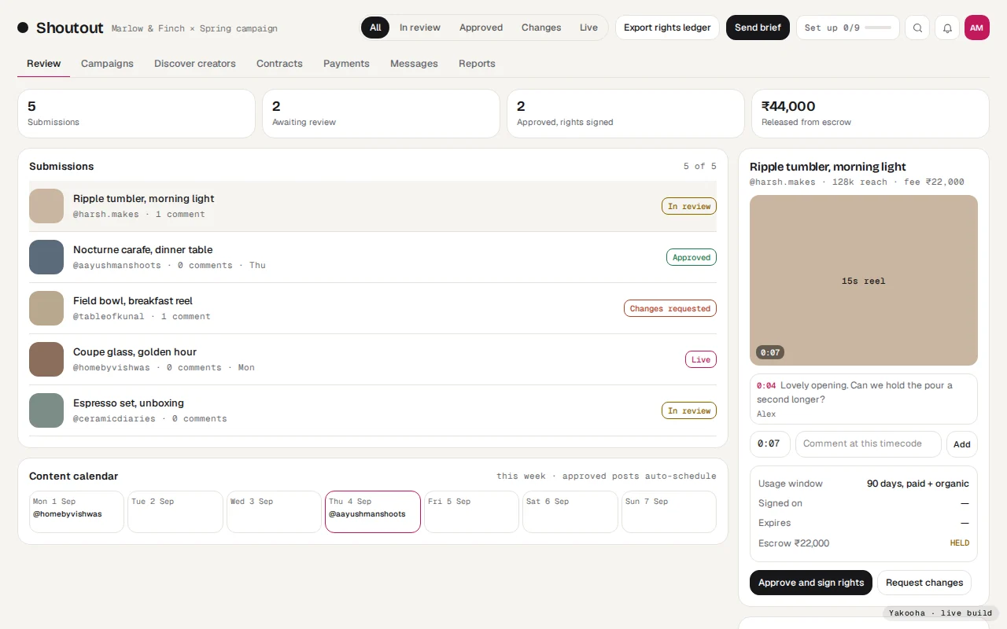Switch to the Reports tab

tap(477, 64)
